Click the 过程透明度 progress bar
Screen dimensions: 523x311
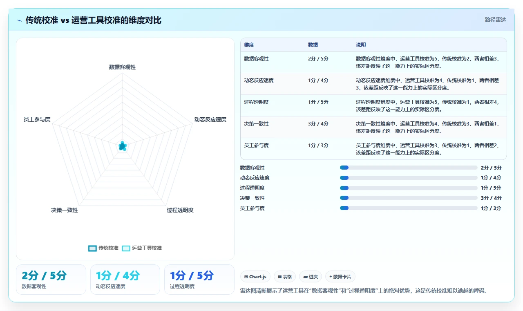pos(409,188)
